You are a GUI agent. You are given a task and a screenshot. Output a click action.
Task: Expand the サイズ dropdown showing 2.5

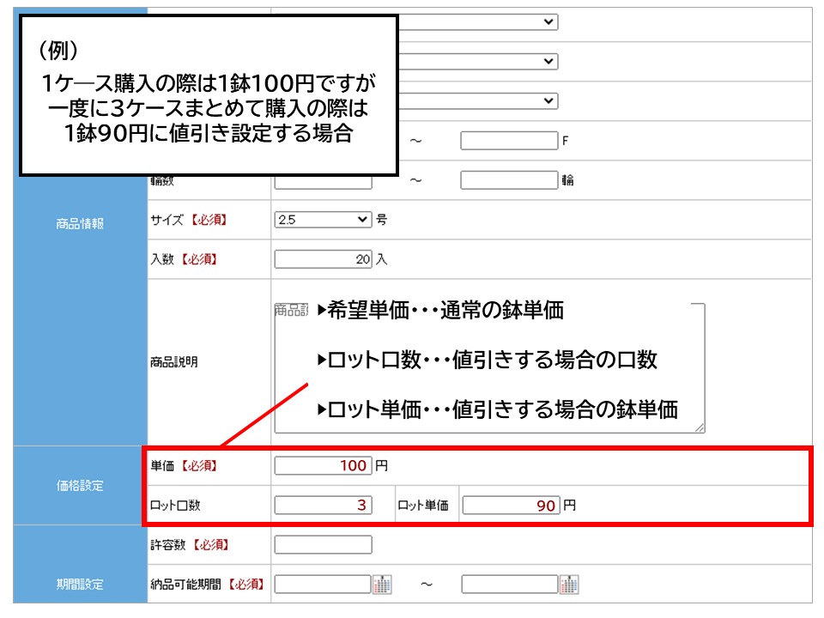(323, 220)
